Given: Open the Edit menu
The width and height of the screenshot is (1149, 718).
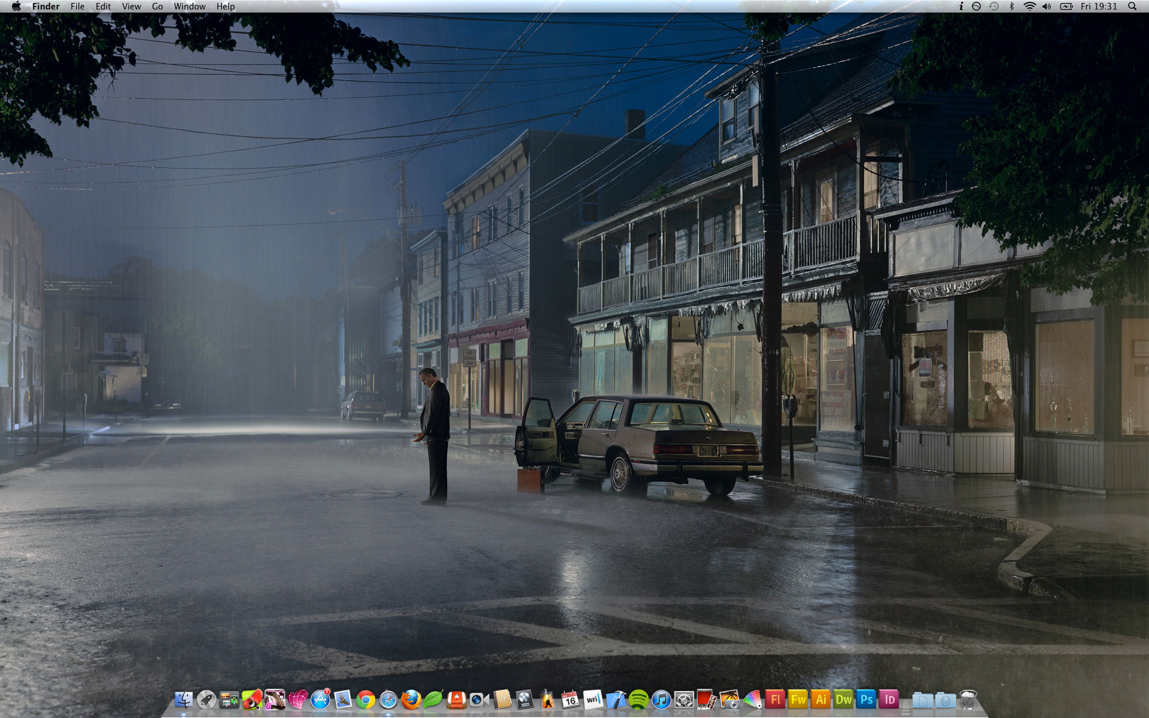Looking at the screenshot, I should coord(104,6).
